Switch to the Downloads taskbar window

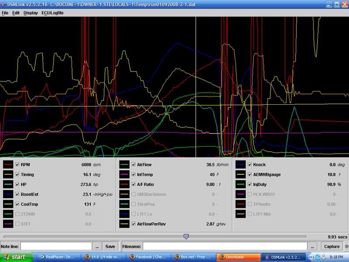[238, 257]
